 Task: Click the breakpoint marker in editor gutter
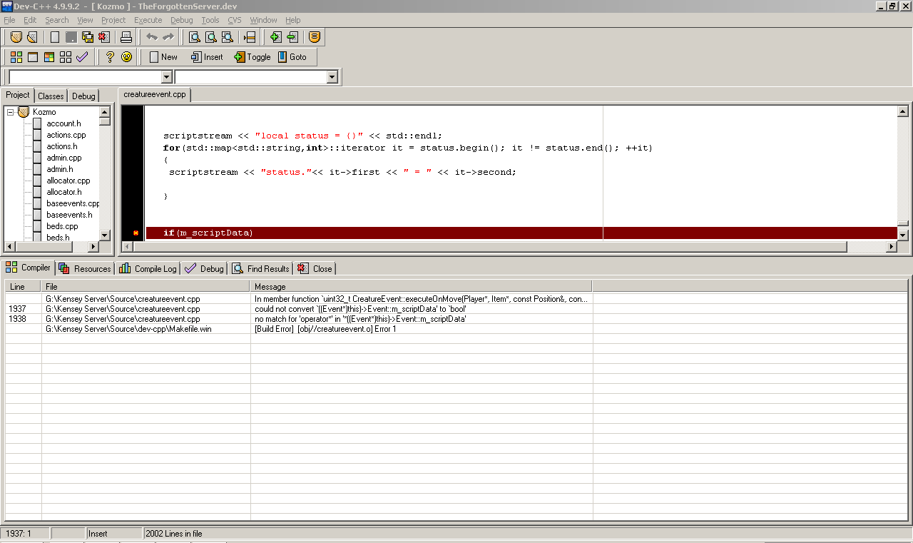136,233
